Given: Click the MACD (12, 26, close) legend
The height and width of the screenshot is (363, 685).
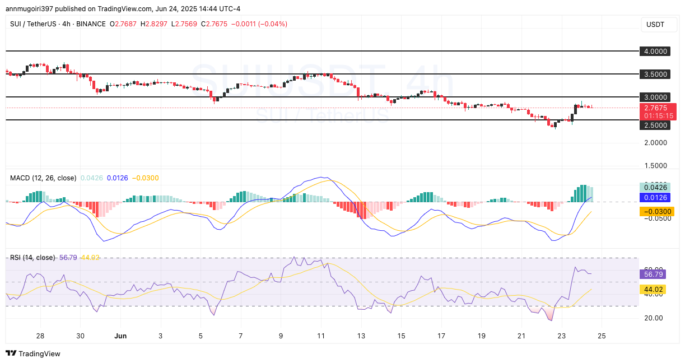Looking at the screenshot, I should (43, 178).
